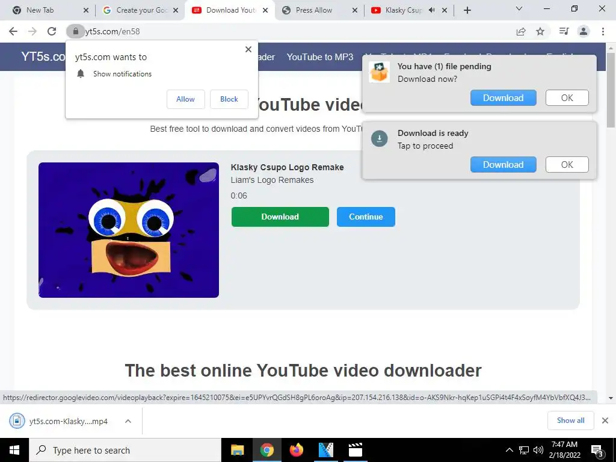Open site info lock icon in address bar
Screen dimensions: 616x462
pyautogui.click(x=76, y=31)
